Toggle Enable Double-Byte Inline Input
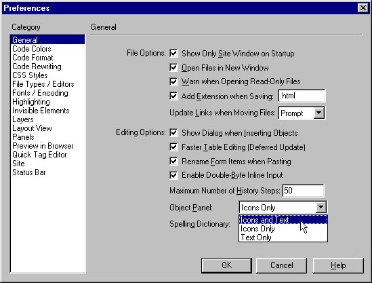Image resolution: width=372 pixels, height=283 pixels. tap(173, 175)
